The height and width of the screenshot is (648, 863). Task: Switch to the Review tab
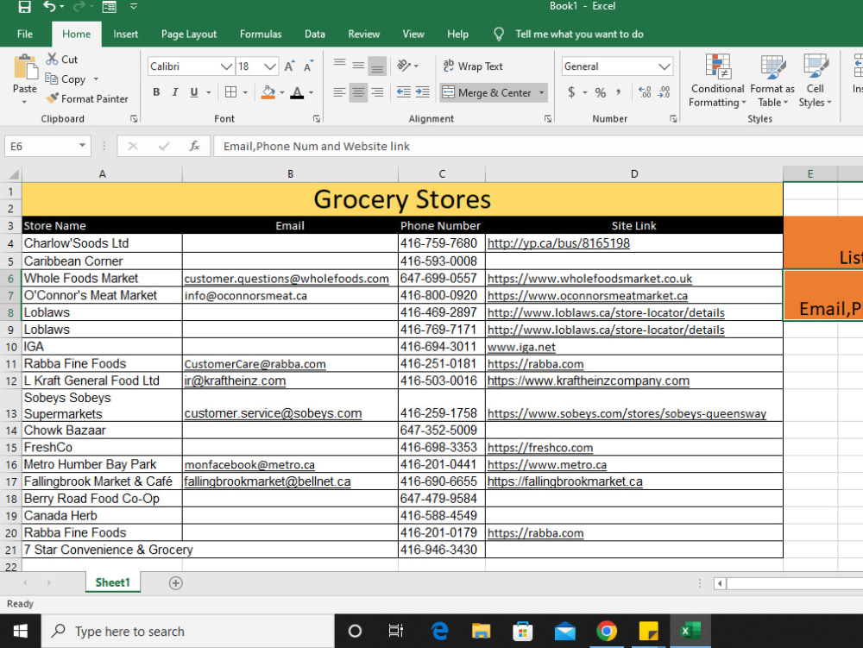(x=364, y=35)
